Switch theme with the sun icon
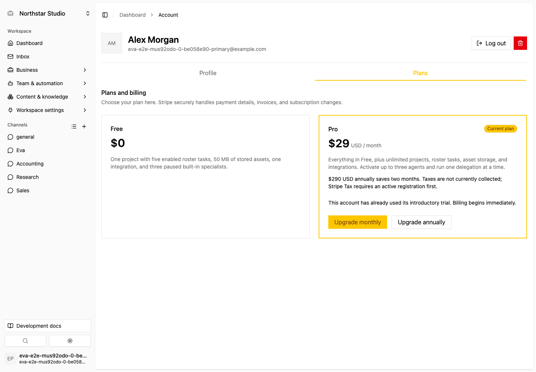This screenshot has height=372, width=536. click(x=70, y=341)
